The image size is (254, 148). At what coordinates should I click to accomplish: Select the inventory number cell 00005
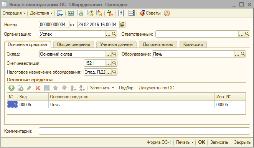(230, 105)
